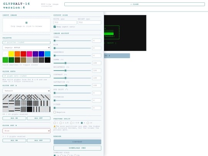Click the Dither slider handle
The image size is (208, 156).
click(55, 108)
